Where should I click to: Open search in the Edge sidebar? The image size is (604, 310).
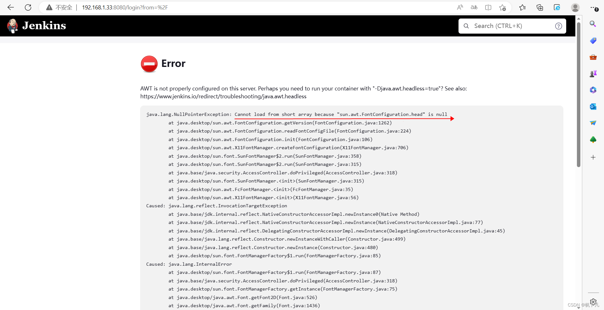(x=593, y=24)
